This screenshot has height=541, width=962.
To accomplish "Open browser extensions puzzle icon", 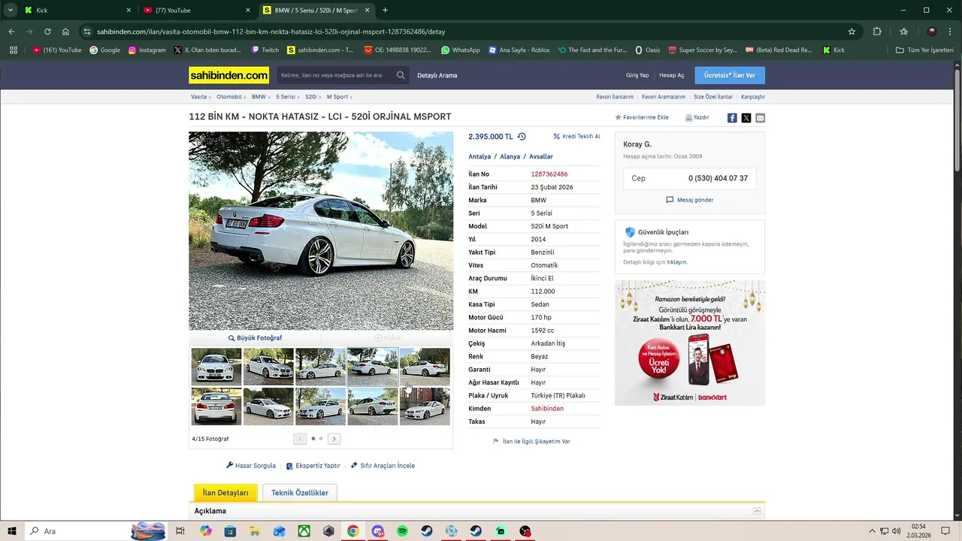I will tap(877, 32).
